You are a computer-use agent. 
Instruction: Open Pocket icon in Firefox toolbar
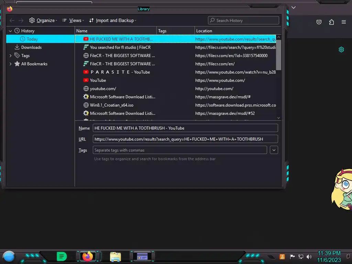(x=319, y=22)
